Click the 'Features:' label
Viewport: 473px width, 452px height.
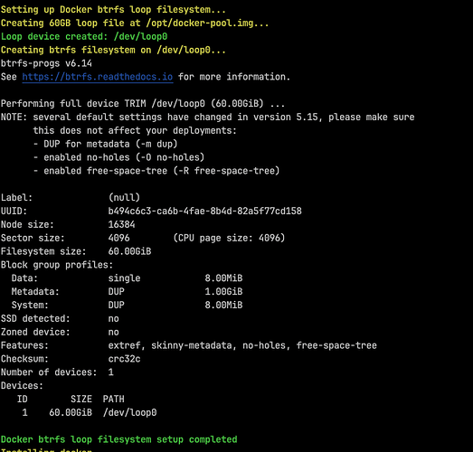coord(24,345)
